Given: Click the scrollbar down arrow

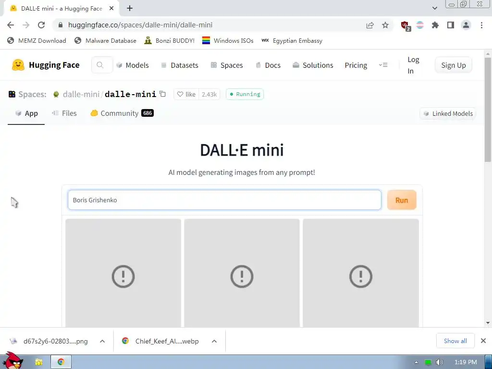Looking at the screenshot, I should point(488,322).
